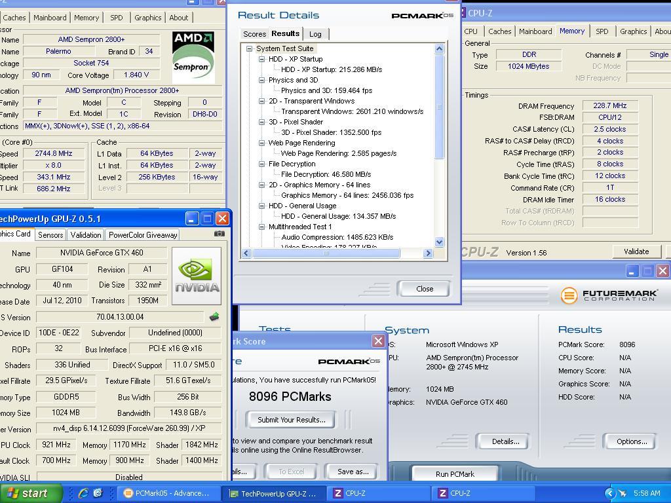Image resolution: width=671 pixels, height=503 pixels.
Task: Click the PCMark05 logo in Result Details
Action: (423, 16)
